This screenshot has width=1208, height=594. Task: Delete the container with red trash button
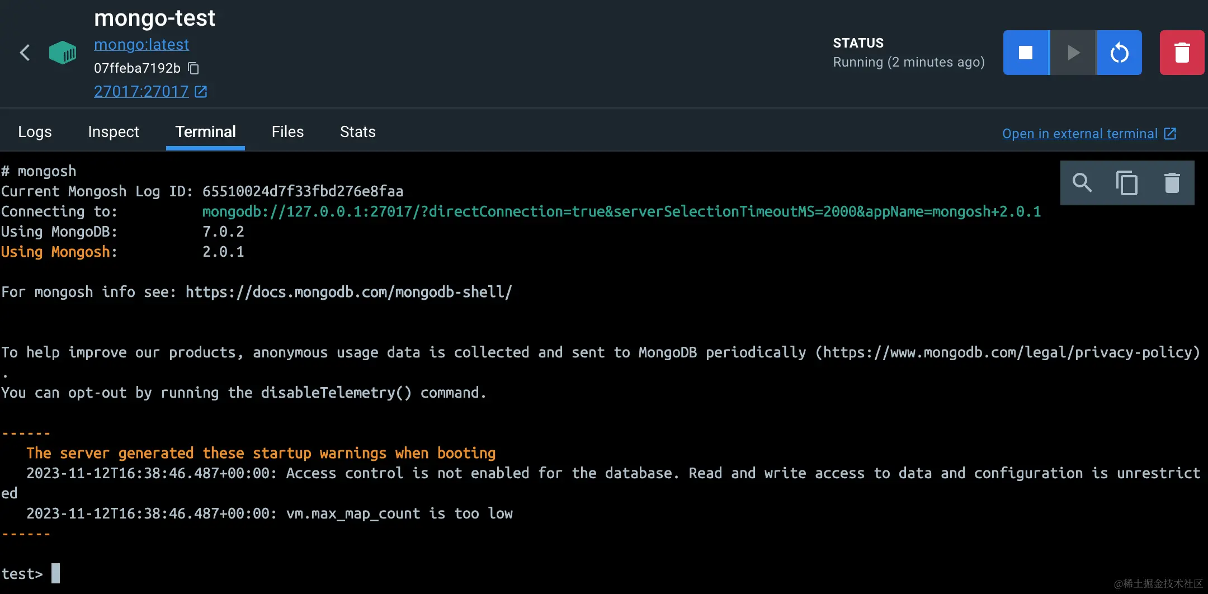point(1182,53)
